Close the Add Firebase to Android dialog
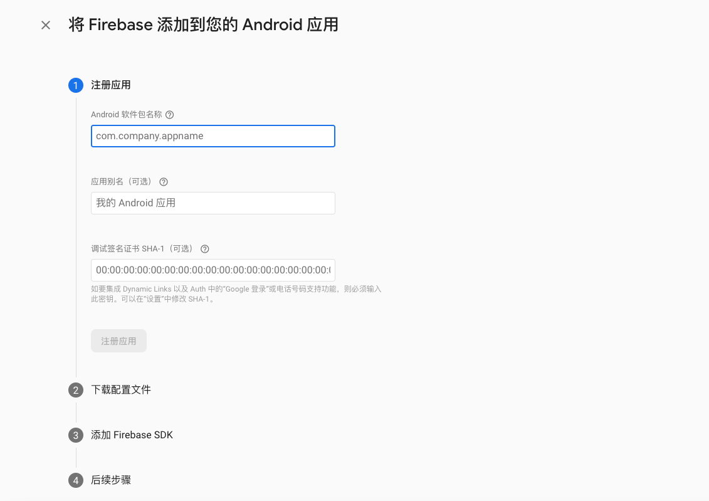 point(46,25)
